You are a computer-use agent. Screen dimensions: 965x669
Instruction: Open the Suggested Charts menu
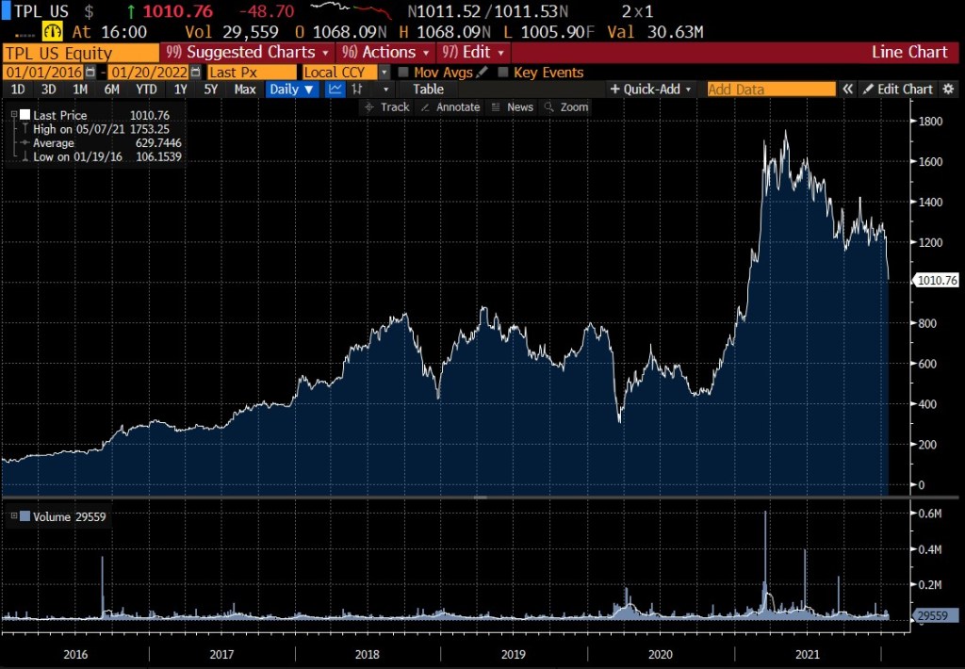click(247, 53)
